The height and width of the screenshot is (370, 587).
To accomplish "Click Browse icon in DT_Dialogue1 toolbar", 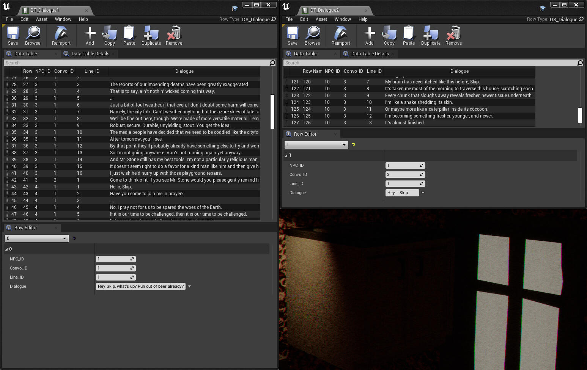I will click(33, 36).
